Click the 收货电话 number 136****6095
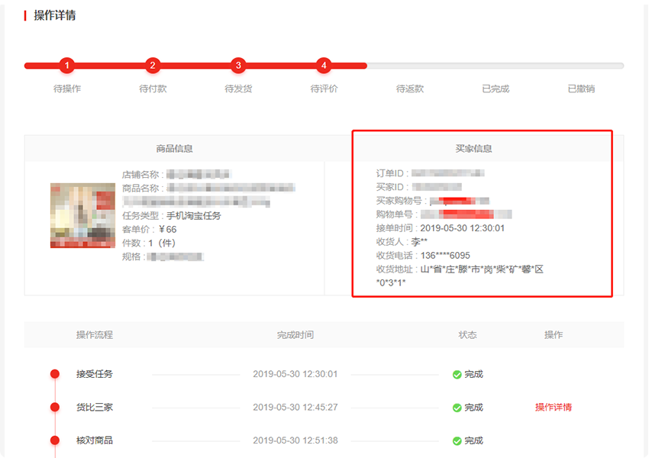This screenshot has height=458, width=649. (x=445, y=256)
